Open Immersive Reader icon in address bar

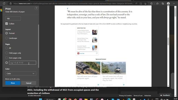[141, 4]
